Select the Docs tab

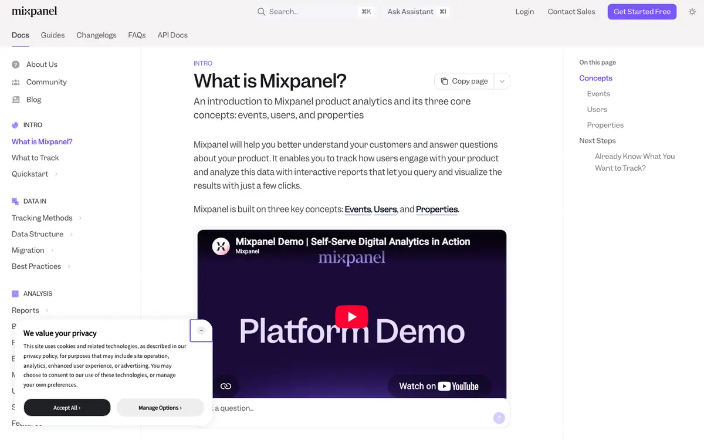[21, 35]
